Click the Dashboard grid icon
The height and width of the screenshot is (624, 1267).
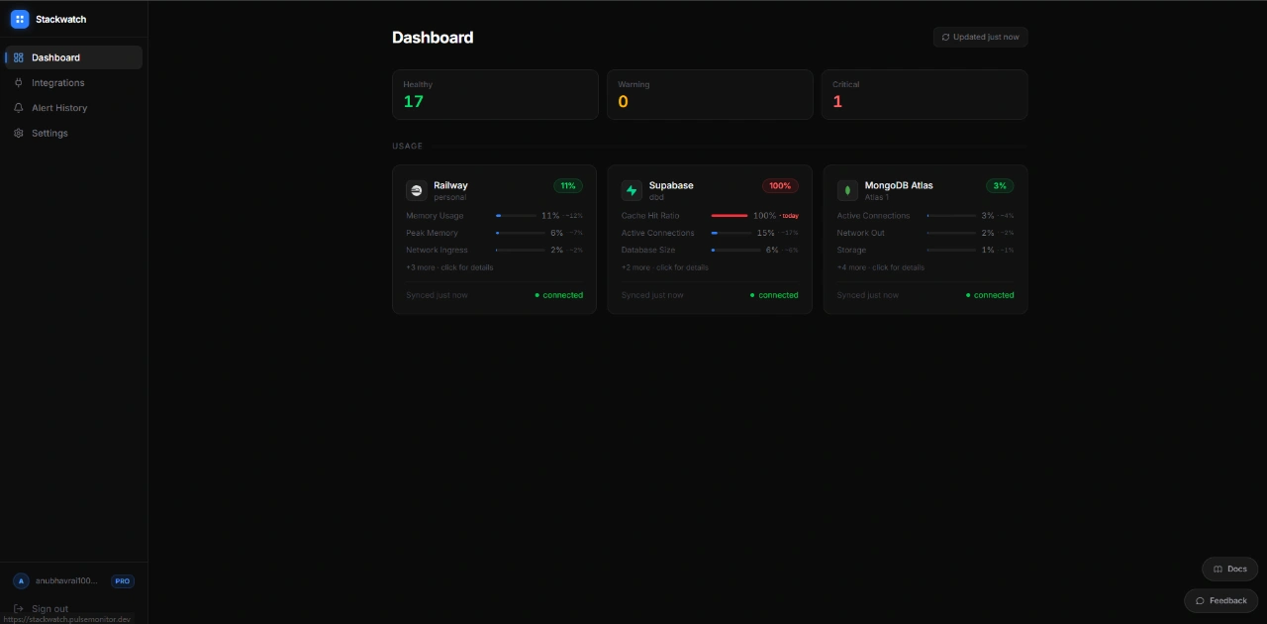pos(19,57)
